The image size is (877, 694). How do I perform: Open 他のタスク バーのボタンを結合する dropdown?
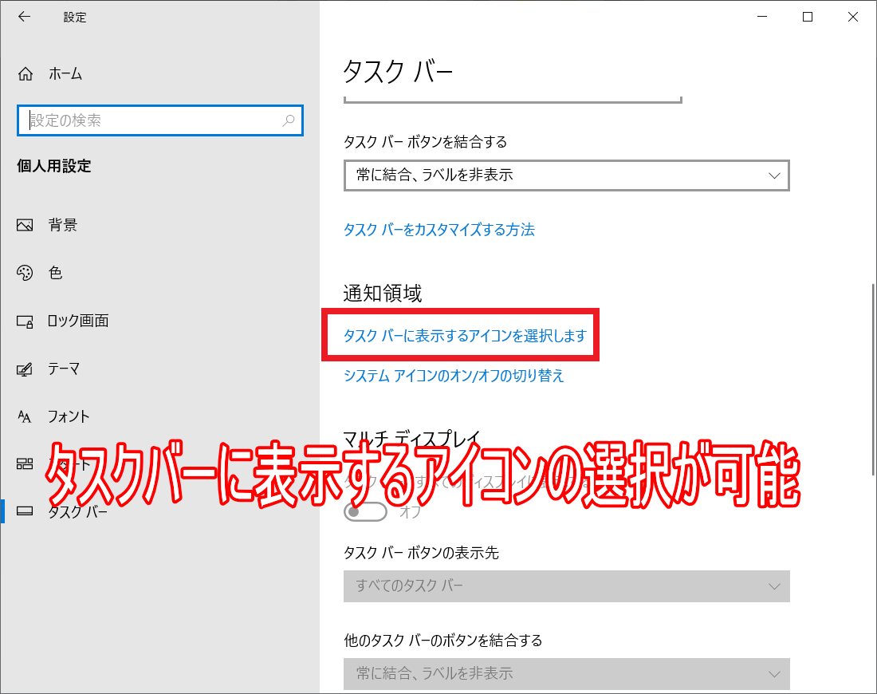coord(567,673)
